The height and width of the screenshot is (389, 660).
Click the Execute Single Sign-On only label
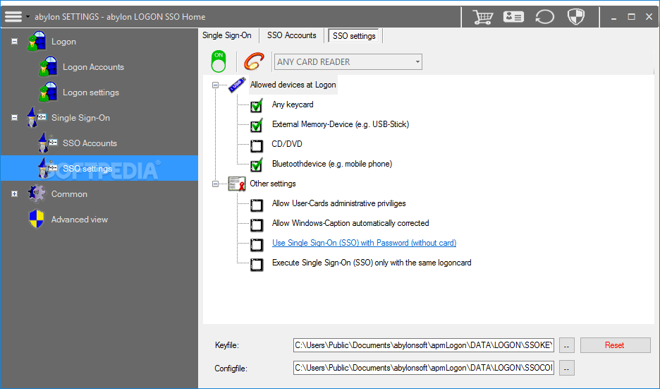372,263
